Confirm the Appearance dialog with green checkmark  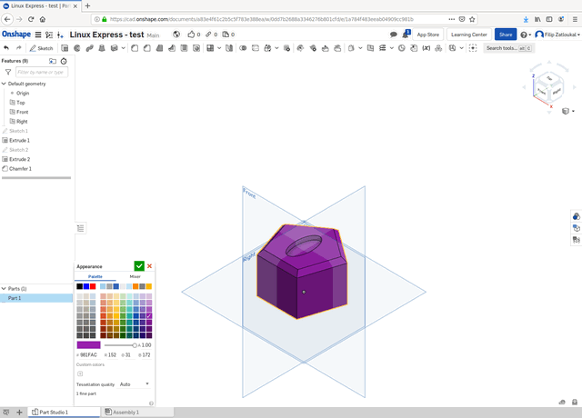coord(139,266)
